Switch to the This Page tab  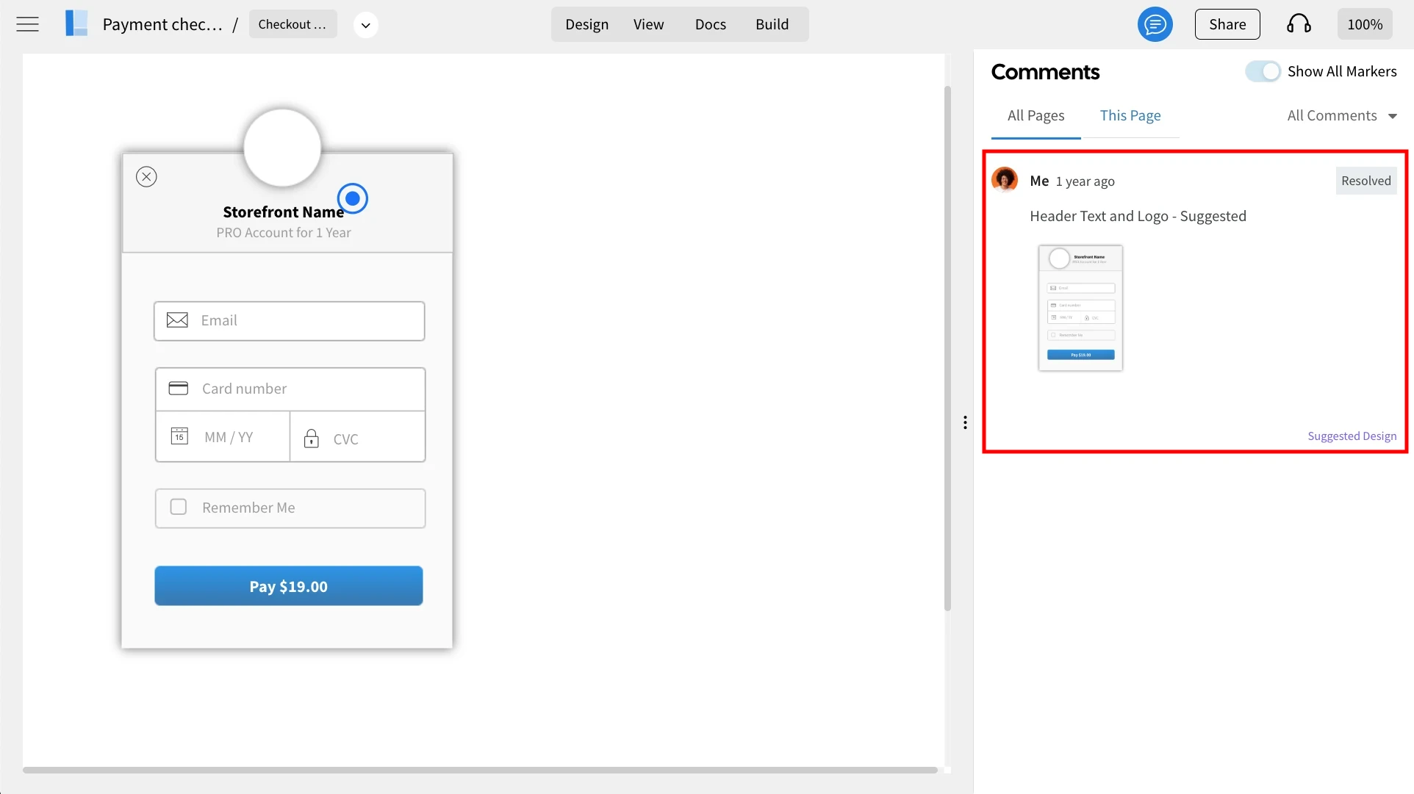tap(1130, 115)
